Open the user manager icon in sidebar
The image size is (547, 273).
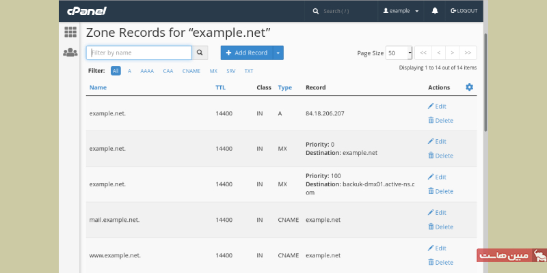tap(70, 53)
